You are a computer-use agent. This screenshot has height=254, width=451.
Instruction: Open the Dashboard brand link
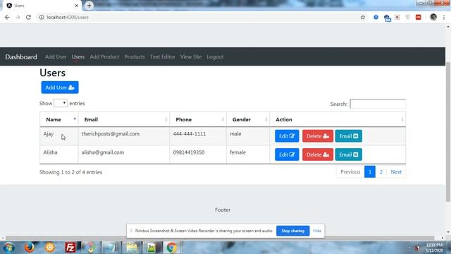pos(21,56)
